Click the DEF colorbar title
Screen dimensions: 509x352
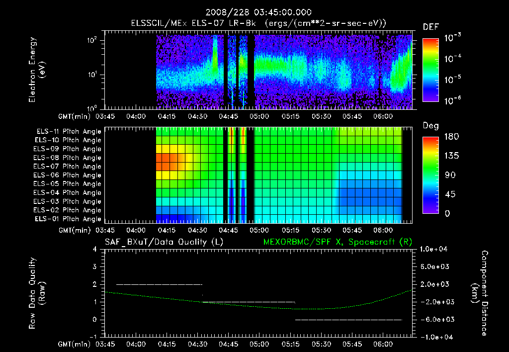coord(431,27)
